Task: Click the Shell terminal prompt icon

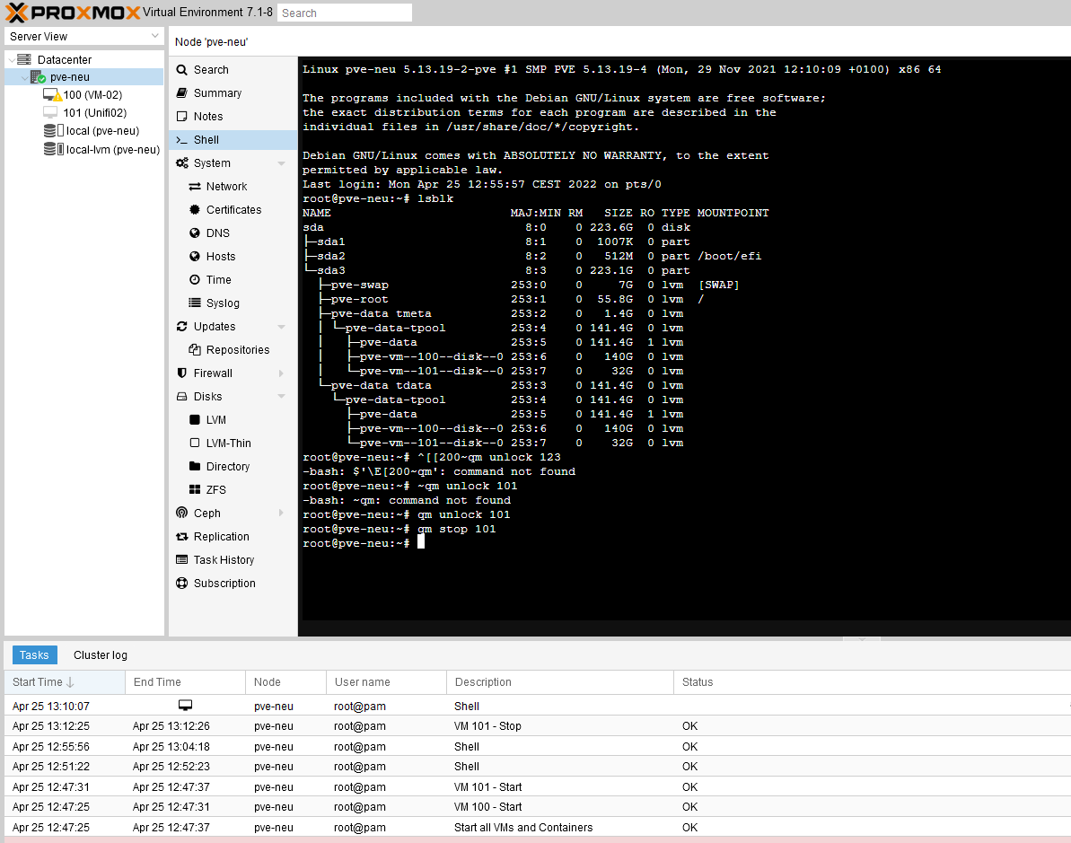Action: (x=181, y=140)
